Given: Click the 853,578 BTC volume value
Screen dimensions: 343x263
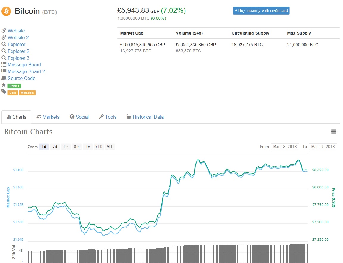Looking at the screenshot, I should [x=188, y=51].
